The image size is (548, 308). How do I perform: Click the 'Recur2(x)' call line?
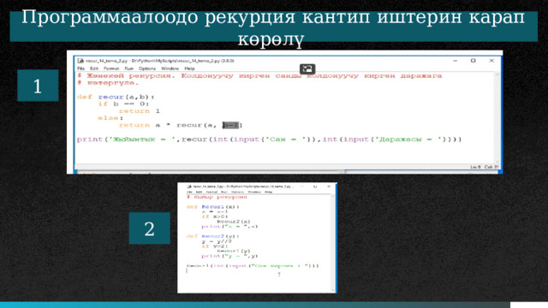pos(234,222)
